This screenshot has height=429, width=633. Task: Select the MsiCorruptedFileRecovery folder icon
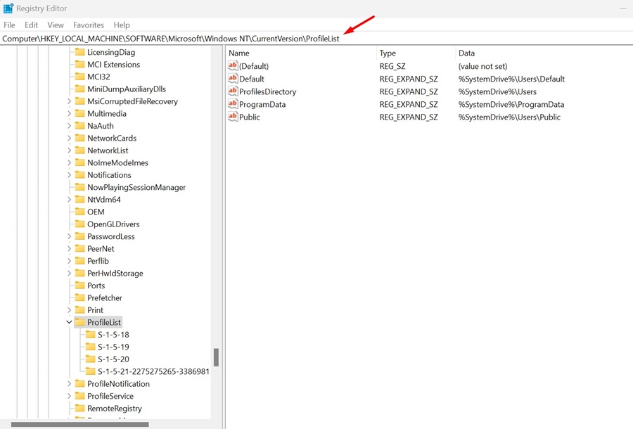80,101
